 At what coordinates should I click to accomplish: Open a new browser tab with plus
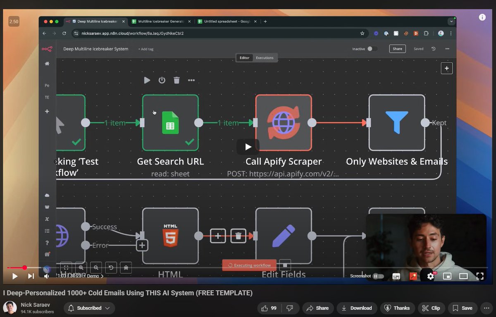(x=265, y=21)
